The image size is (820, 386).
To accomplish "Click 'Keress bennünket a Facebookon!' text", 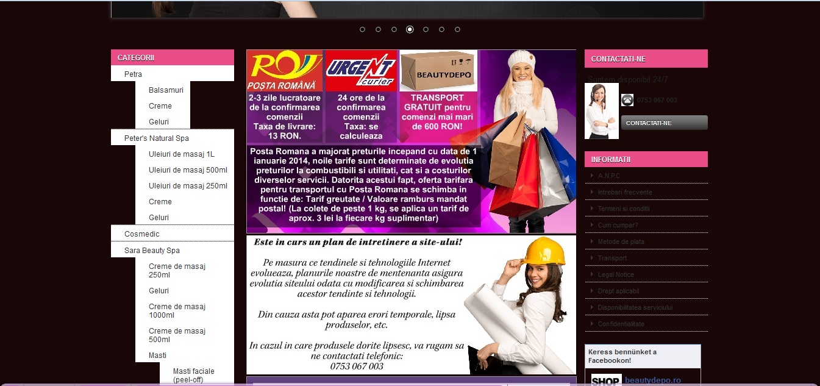I will tap(622, 356).
